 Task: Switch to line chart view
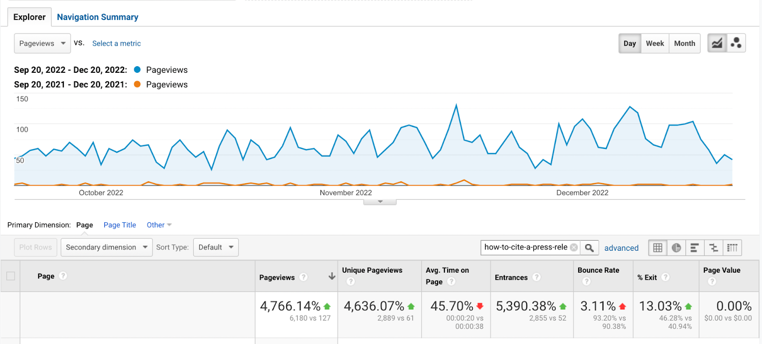coord(717,43)
